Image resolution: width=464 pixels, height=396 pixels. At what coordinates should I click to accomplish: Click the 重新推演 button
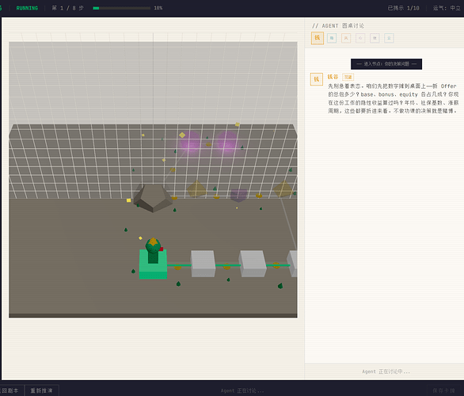[42, 390]
